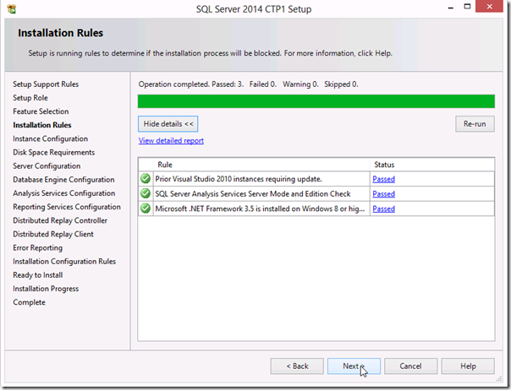Screen dimensions: 511x390
Task: Open Passed status for .NET Framework 3.5 rule
Action: click(x=383, y=209)
